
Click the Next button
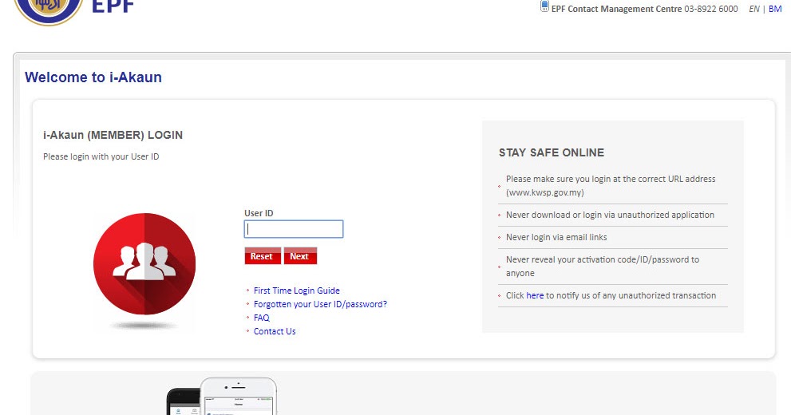(300, 256)
